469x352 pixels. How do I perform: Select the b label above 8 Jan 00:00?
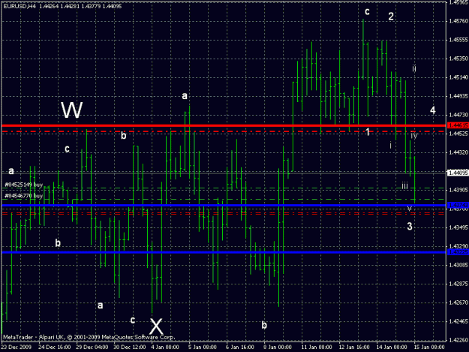264,325
